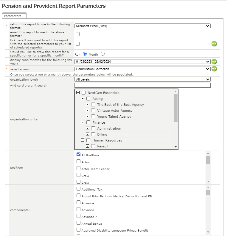Switch to the Parameters tab
Screen dimensions: 227x236
pos(13,16)
